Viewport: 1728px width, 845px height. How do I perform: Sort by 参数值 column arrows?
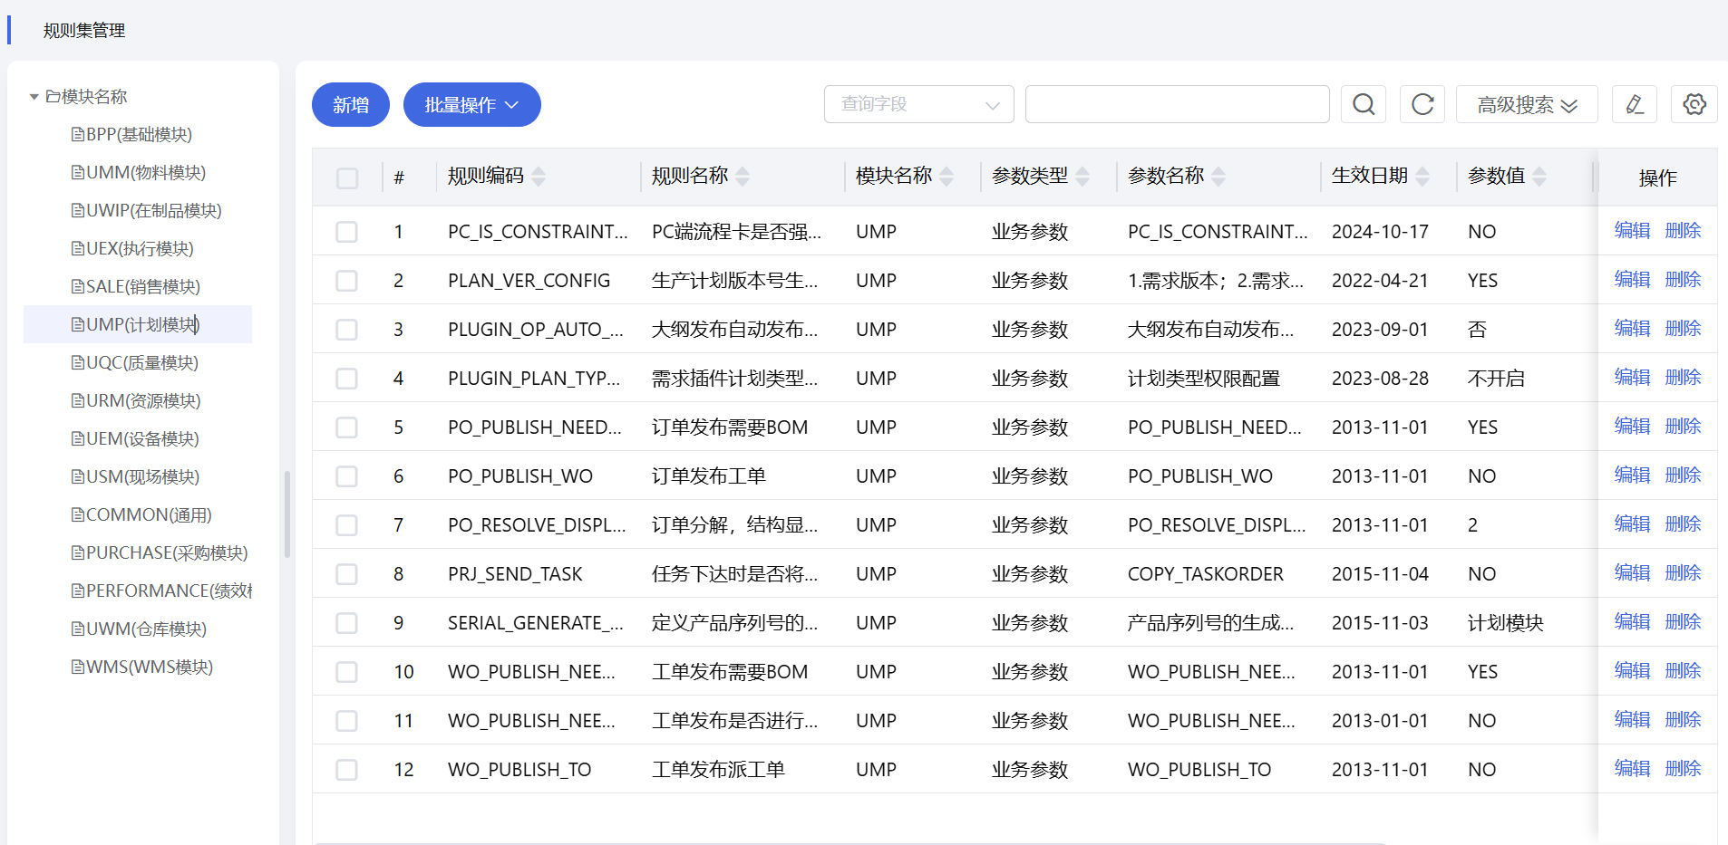pos(1539,177)
